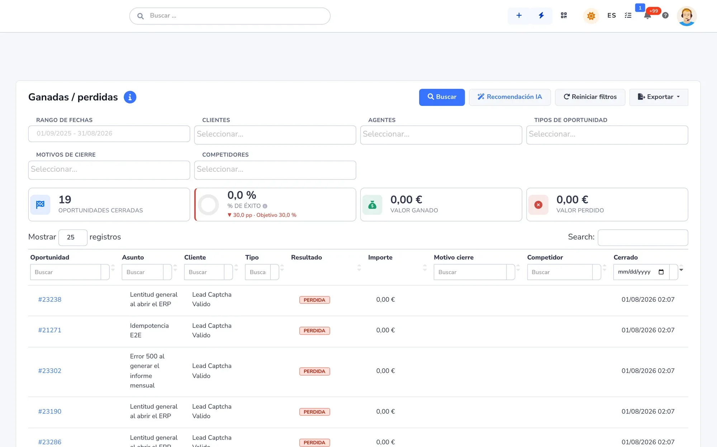
Task: Sort by the Oportunidad column arrows
Action: click(113, 268)
